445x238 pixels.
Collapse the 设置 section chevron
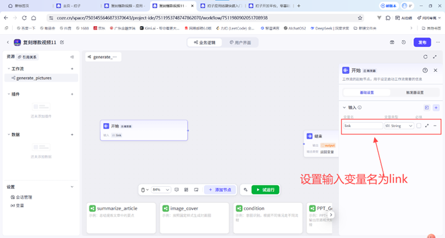coord(72,187)
